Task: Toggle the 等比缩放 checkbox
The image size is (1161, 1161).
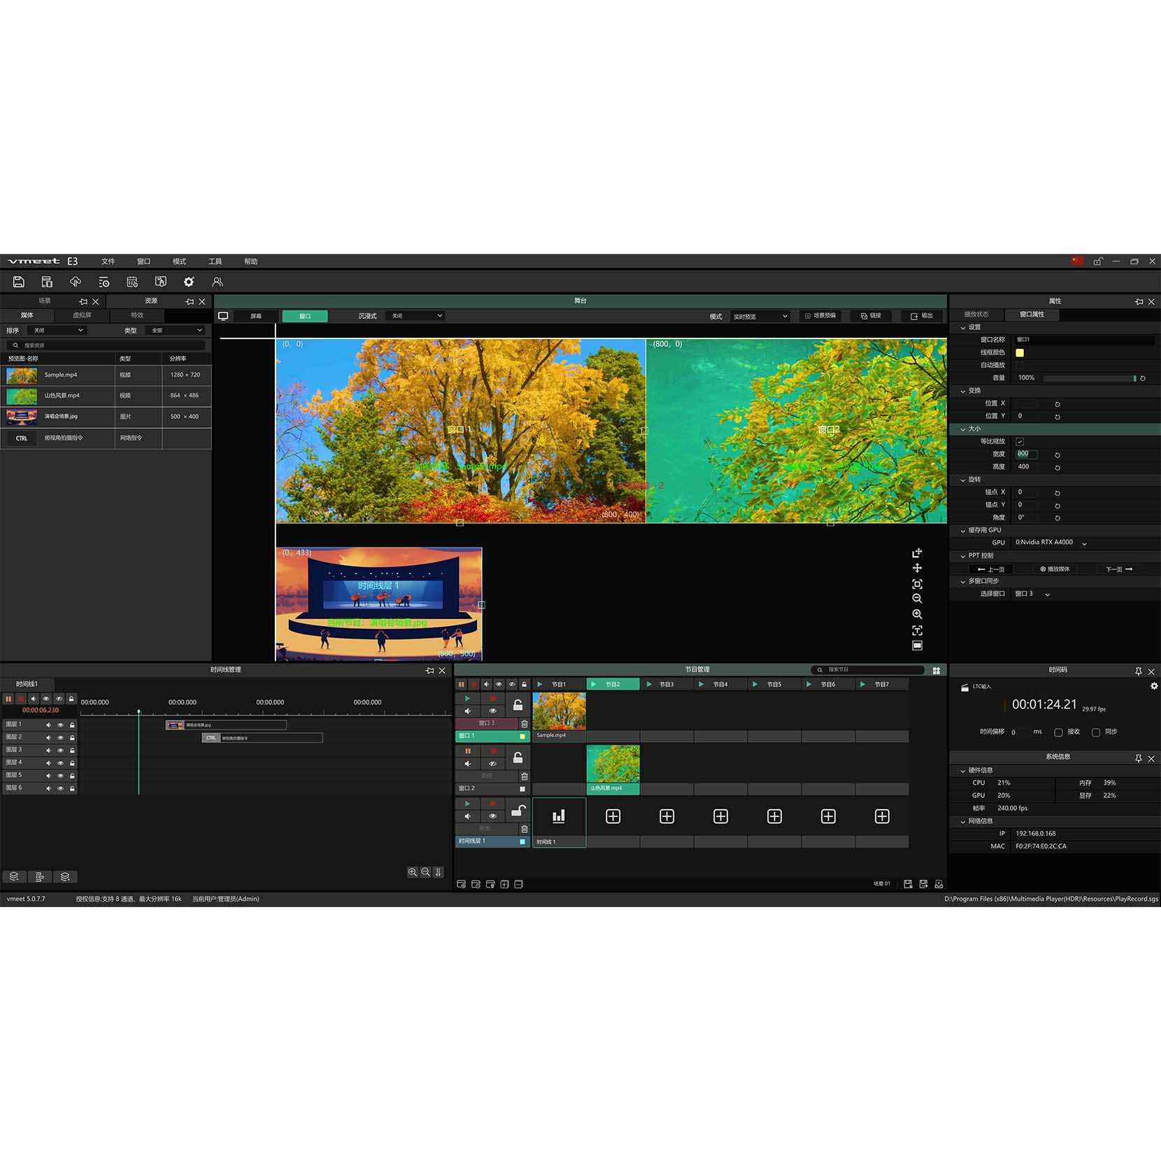Action: [x=1020, y=441]
